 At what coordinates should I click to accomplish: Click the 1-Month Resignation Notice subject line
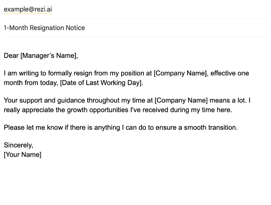[x=44, y=28]
